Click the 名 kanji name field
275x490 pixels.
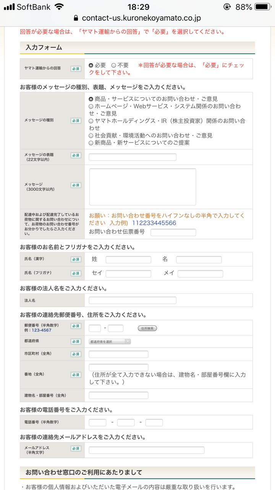click(199, 260)
